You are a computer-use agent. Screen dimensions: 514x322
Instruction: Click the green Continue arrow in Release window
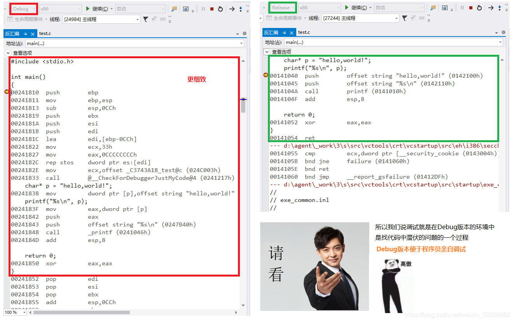[347, 8]
